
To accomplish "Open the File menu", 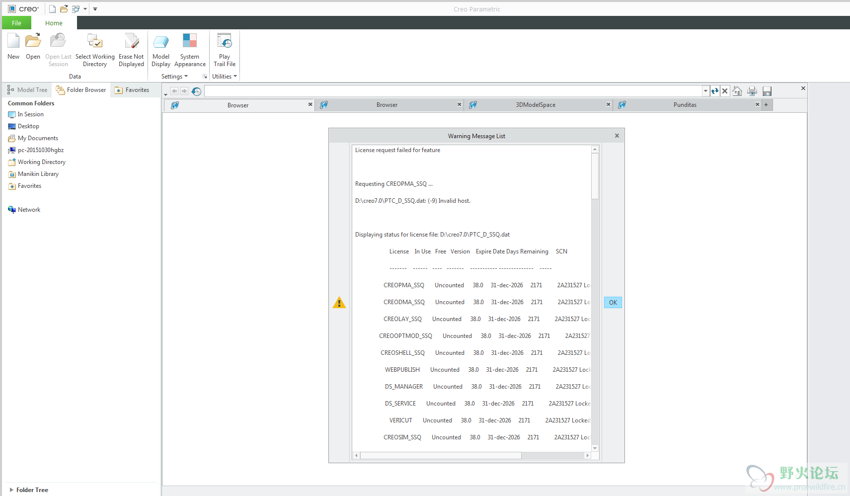I will point(16,23).
